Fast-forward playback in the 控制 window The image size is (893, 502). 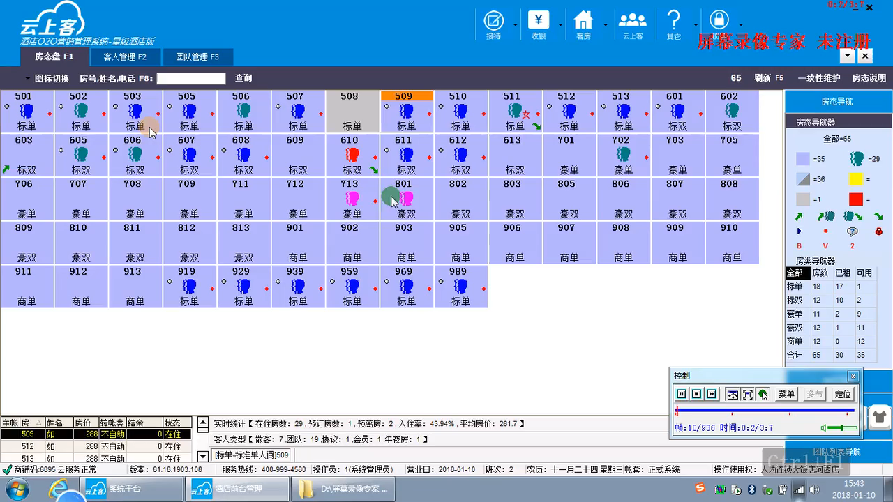click(x=712, y=394)
